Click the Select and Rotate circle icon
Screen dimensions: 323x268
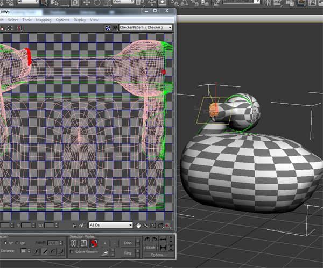click(x=97, y=3)
